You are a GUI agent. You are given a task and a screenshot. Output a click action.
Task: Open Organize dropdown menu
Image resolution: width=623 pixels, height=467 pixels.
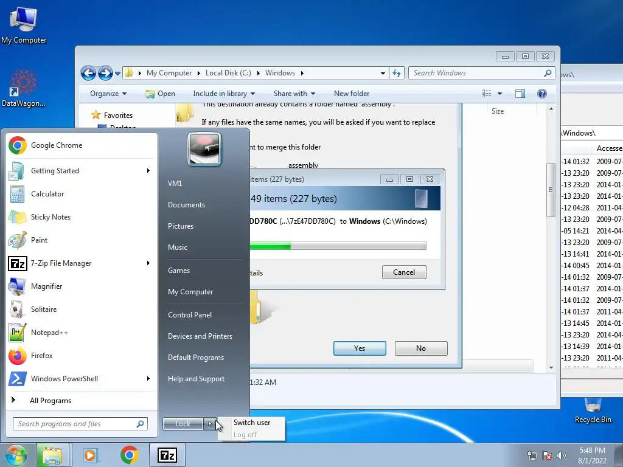click(x=108, y=94)
